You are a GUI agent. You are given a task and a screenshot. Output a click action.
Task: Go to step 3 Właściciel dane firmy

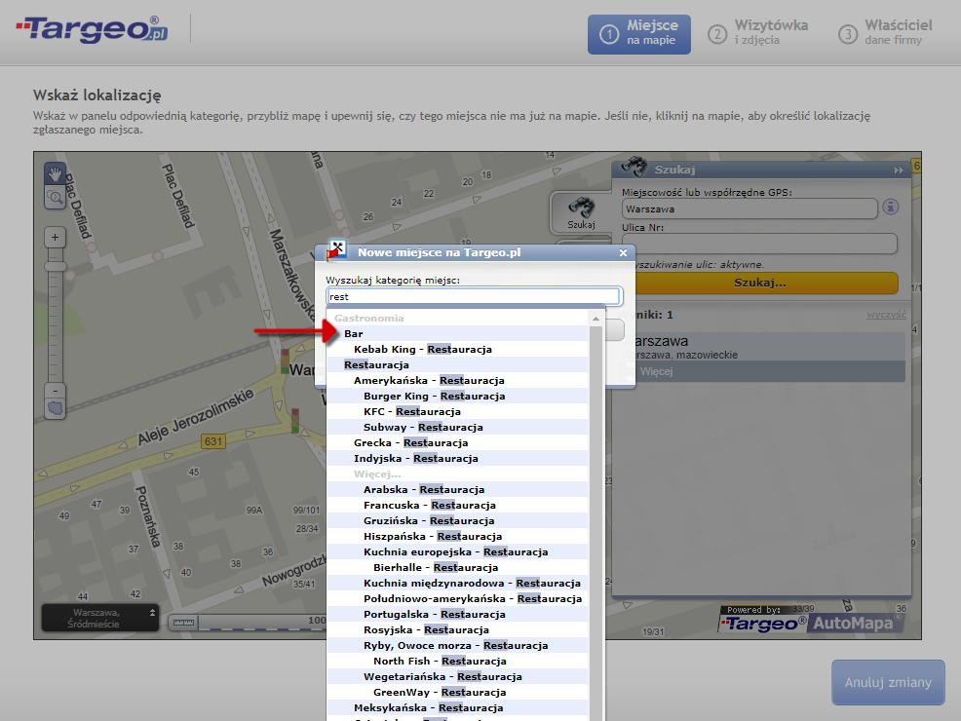coord(886,33)
